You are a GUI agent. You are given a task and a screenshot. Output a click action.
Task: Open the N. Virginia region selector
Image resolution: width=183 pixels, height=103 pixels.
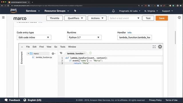point(151,11)
